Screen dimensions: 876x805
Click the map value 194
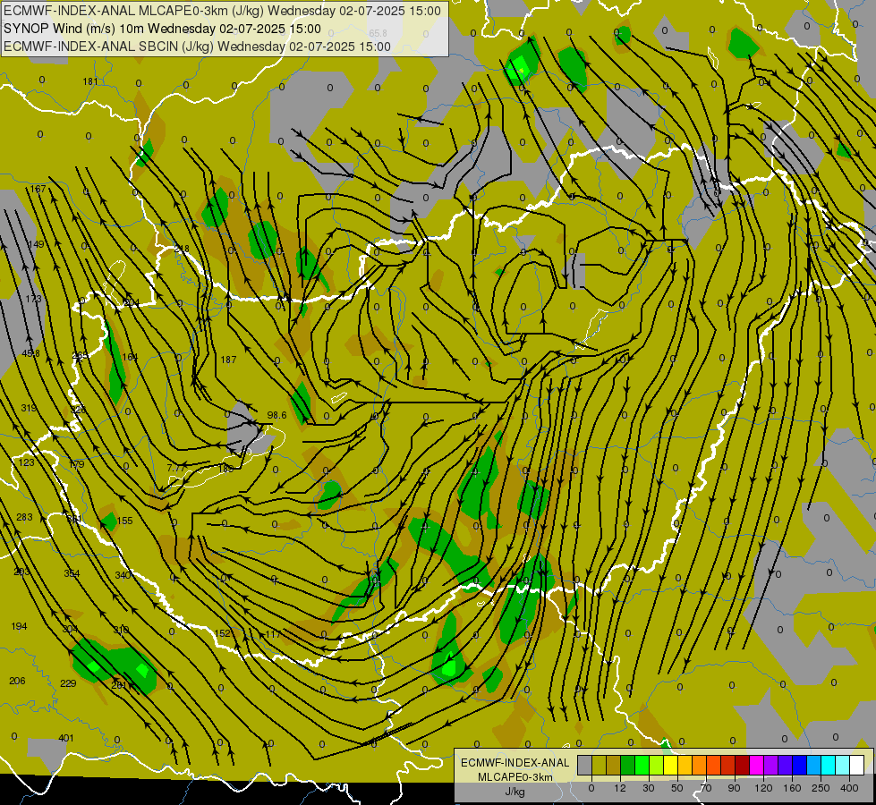coord(20,626)
